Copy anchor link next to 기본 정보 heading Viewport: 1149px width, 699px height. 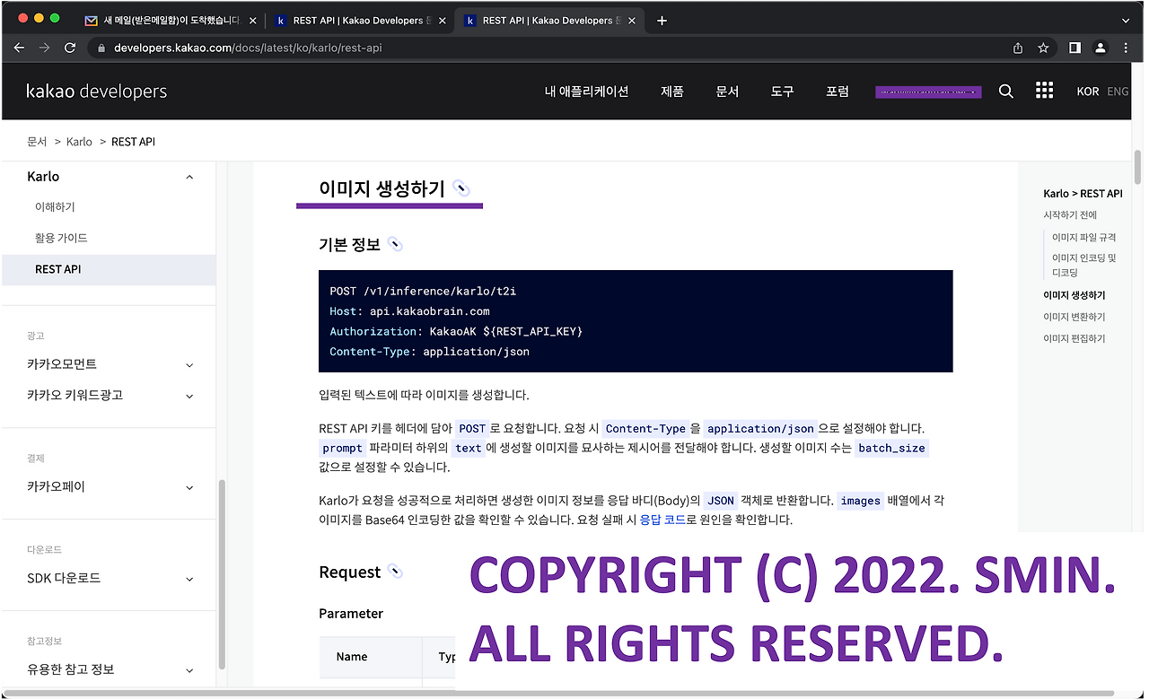point(395,244)
